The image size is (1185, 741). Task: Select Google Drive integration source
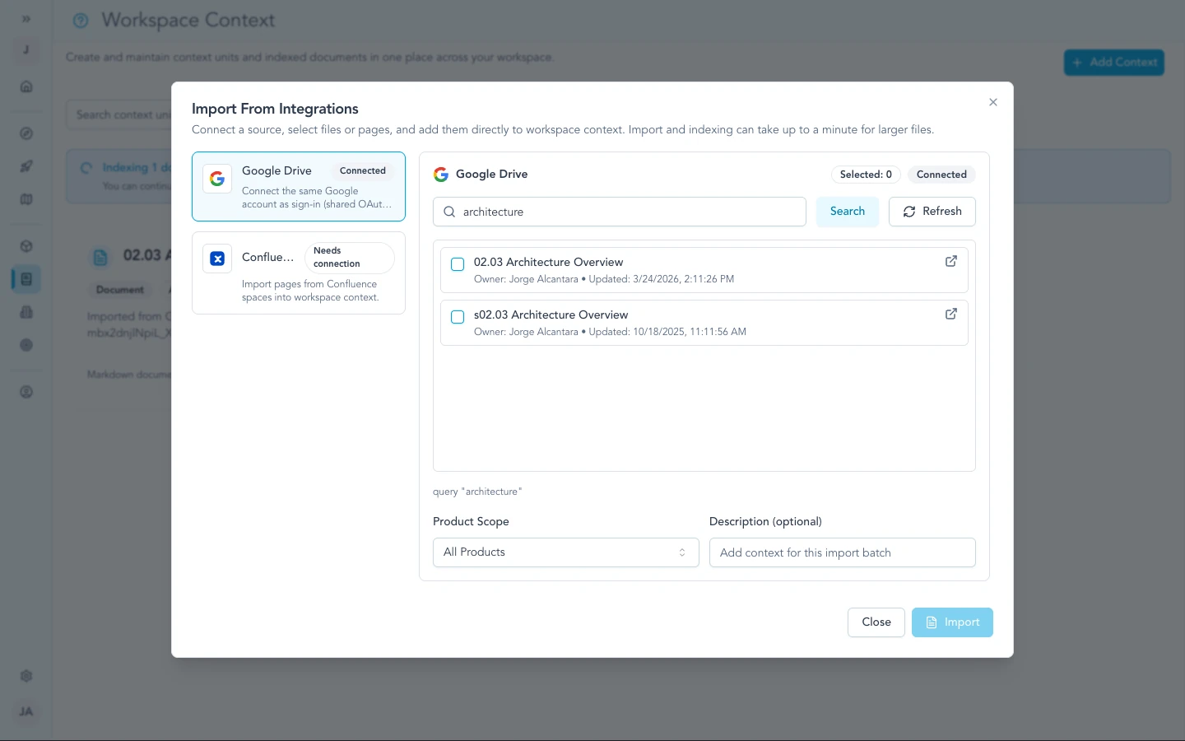coord(298,187)
